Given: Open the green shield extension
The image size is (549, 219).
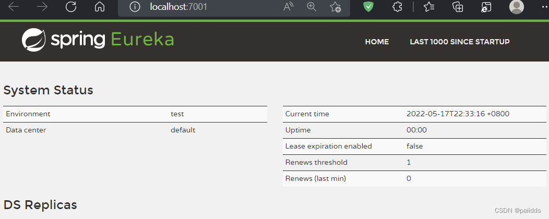Looking at the screenshot, I should [369, 7].
